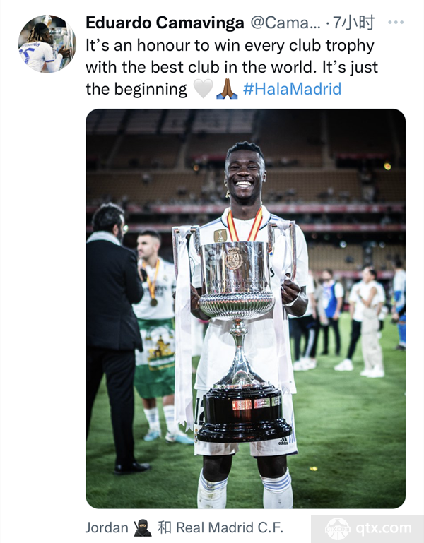Image resolution: width=424 pixels, height=543 pixels.
Task: Click the white heart emoji in tweet
Action: pyautogui.click(x=203, y=89)
